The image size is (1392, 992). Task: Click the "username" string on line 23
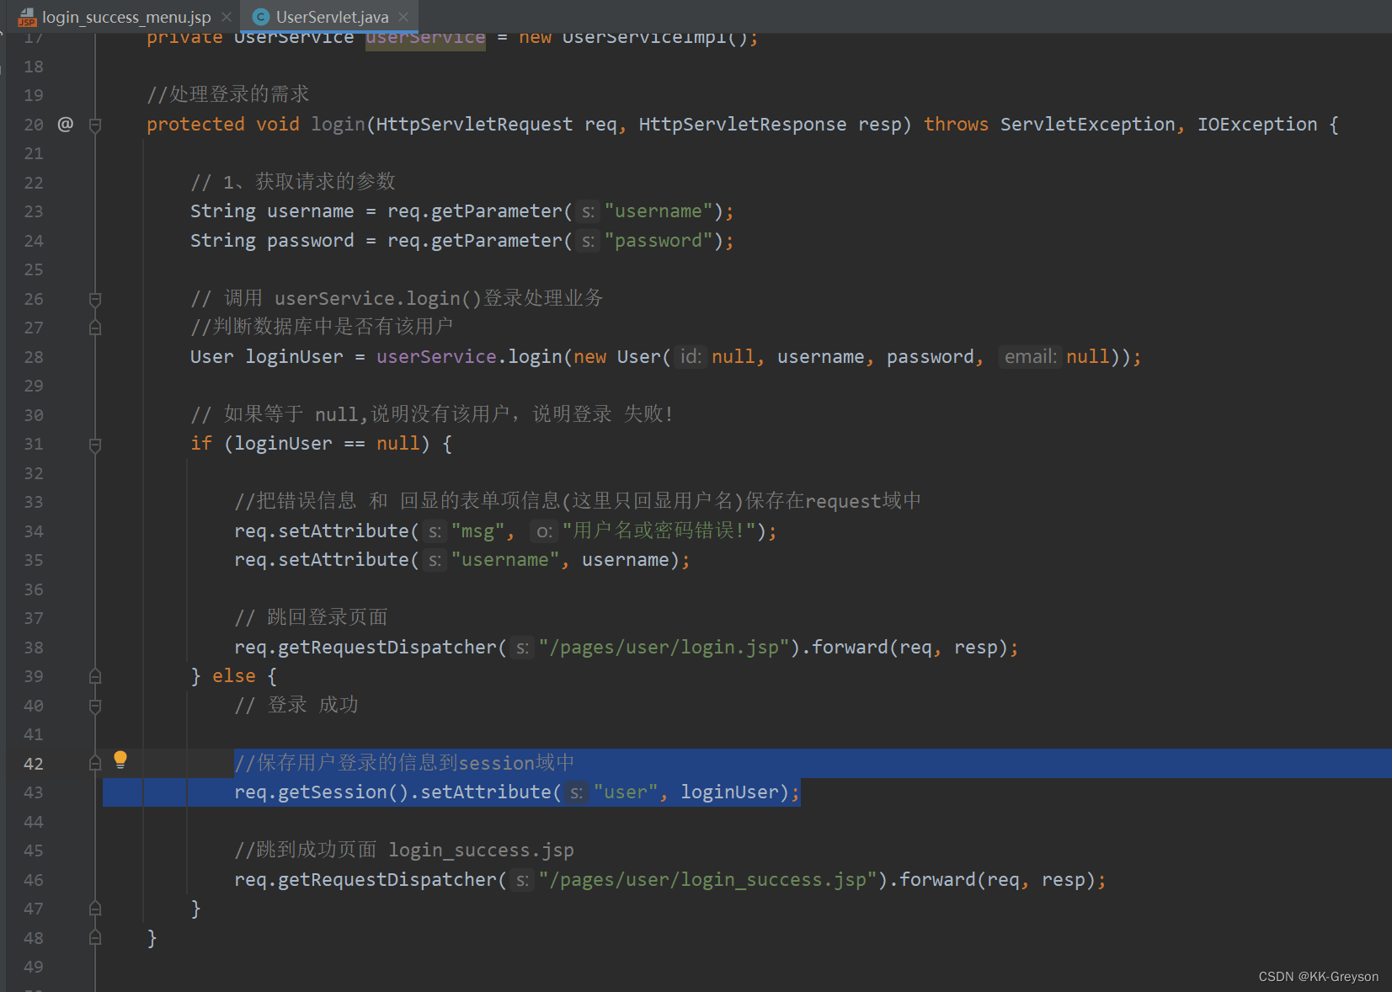coord(659,211)
